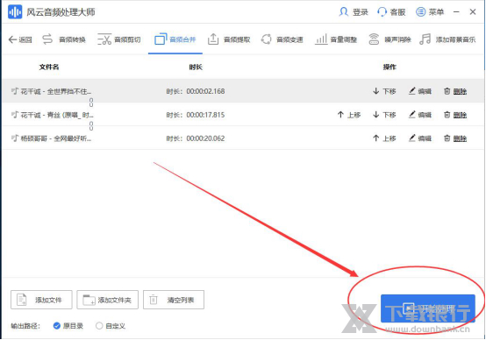Open 客服 customer service
This screenshot has width=486, height=340.
(391, 12)
